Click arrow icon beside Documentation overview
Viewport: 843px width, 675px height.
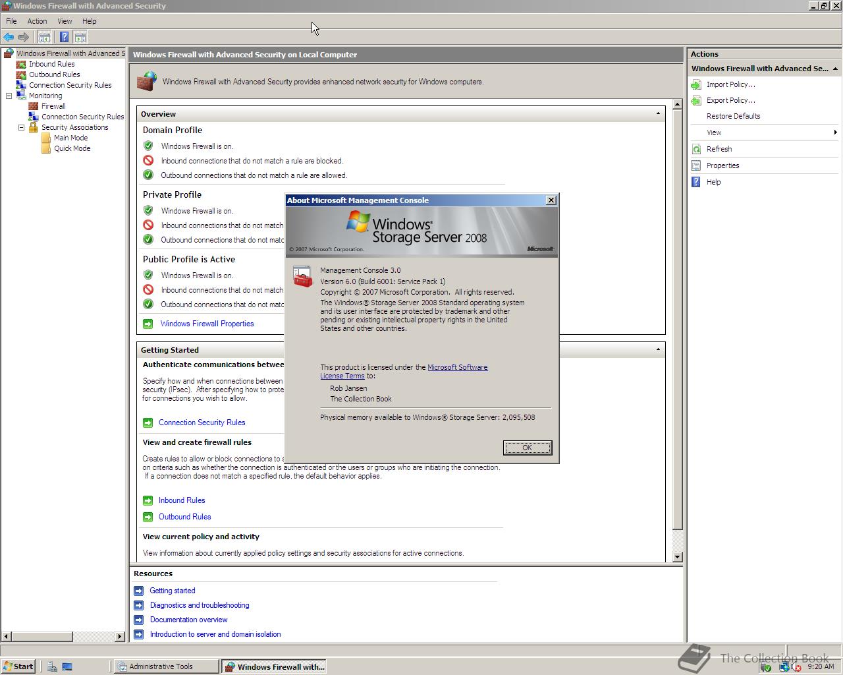click(x=138, y=620)
